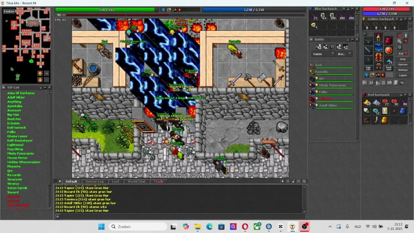
Task: Click the Center button on the minimap
Action: (9, 11)
